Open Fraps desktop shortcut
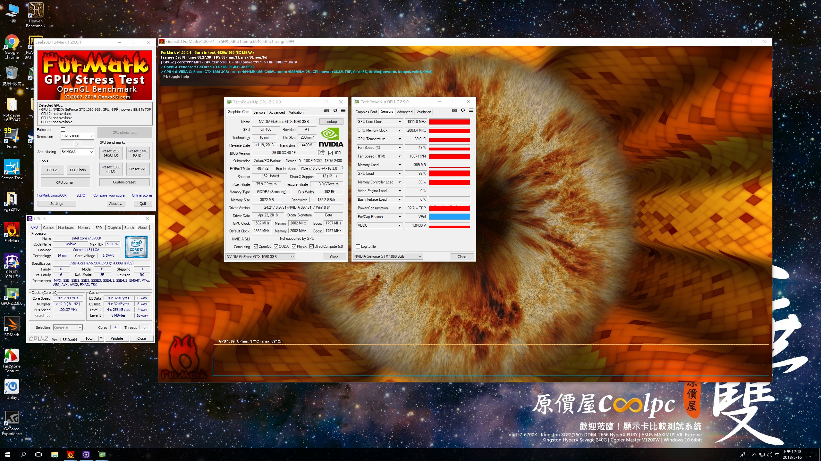Screen dimensions: 821x461 click(12, 138)
